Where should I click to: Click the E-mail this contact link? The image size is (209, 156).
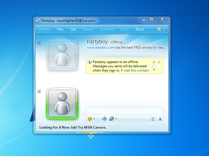[x=135, y=70]
